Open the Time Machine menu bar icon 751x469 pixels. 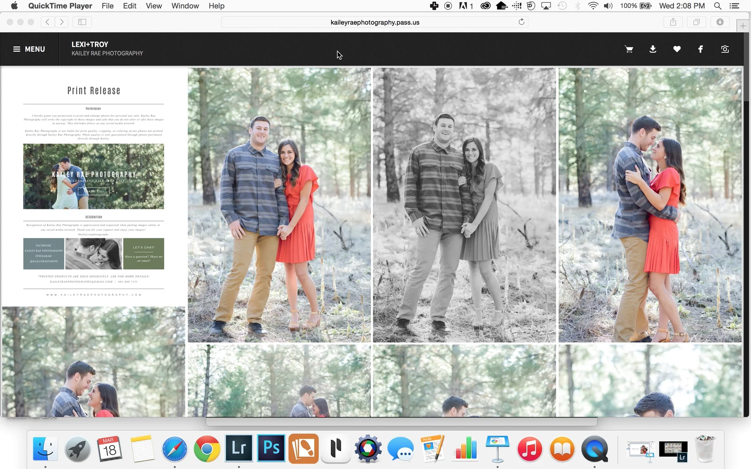pos(562,6)
